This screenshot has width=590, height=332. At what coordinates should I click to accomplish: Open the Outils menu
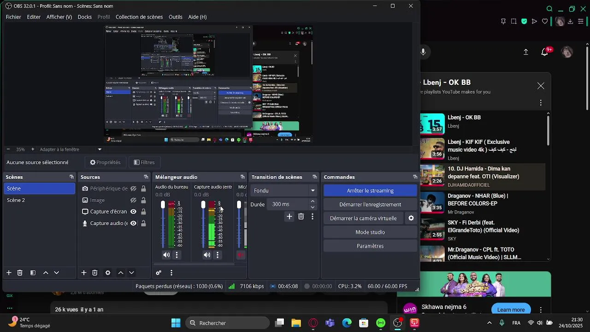coord(176,17)
